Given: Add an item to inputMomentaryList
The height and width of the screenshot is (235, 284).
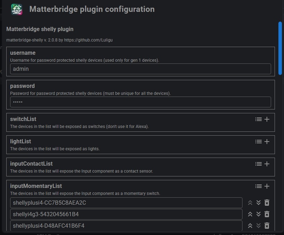Looking at the screenshot, I should (x=267, y=186).
